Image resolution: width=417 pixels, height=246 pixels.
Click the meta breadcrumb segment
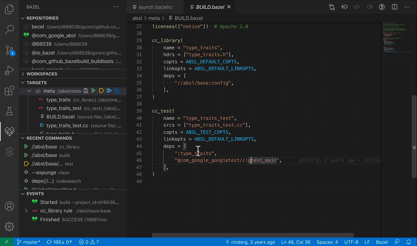(154, 18)
